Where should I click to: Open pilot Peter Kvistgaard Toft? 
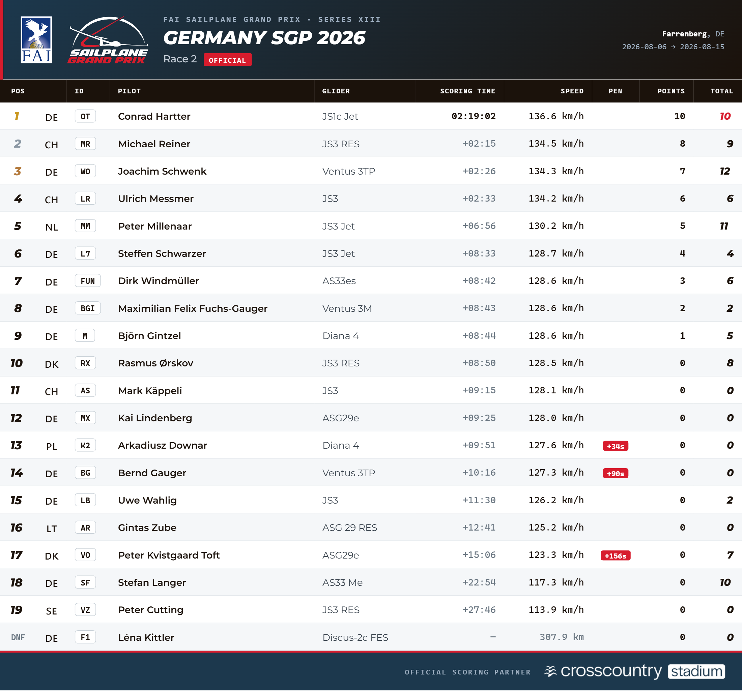(x=169, y=555)
